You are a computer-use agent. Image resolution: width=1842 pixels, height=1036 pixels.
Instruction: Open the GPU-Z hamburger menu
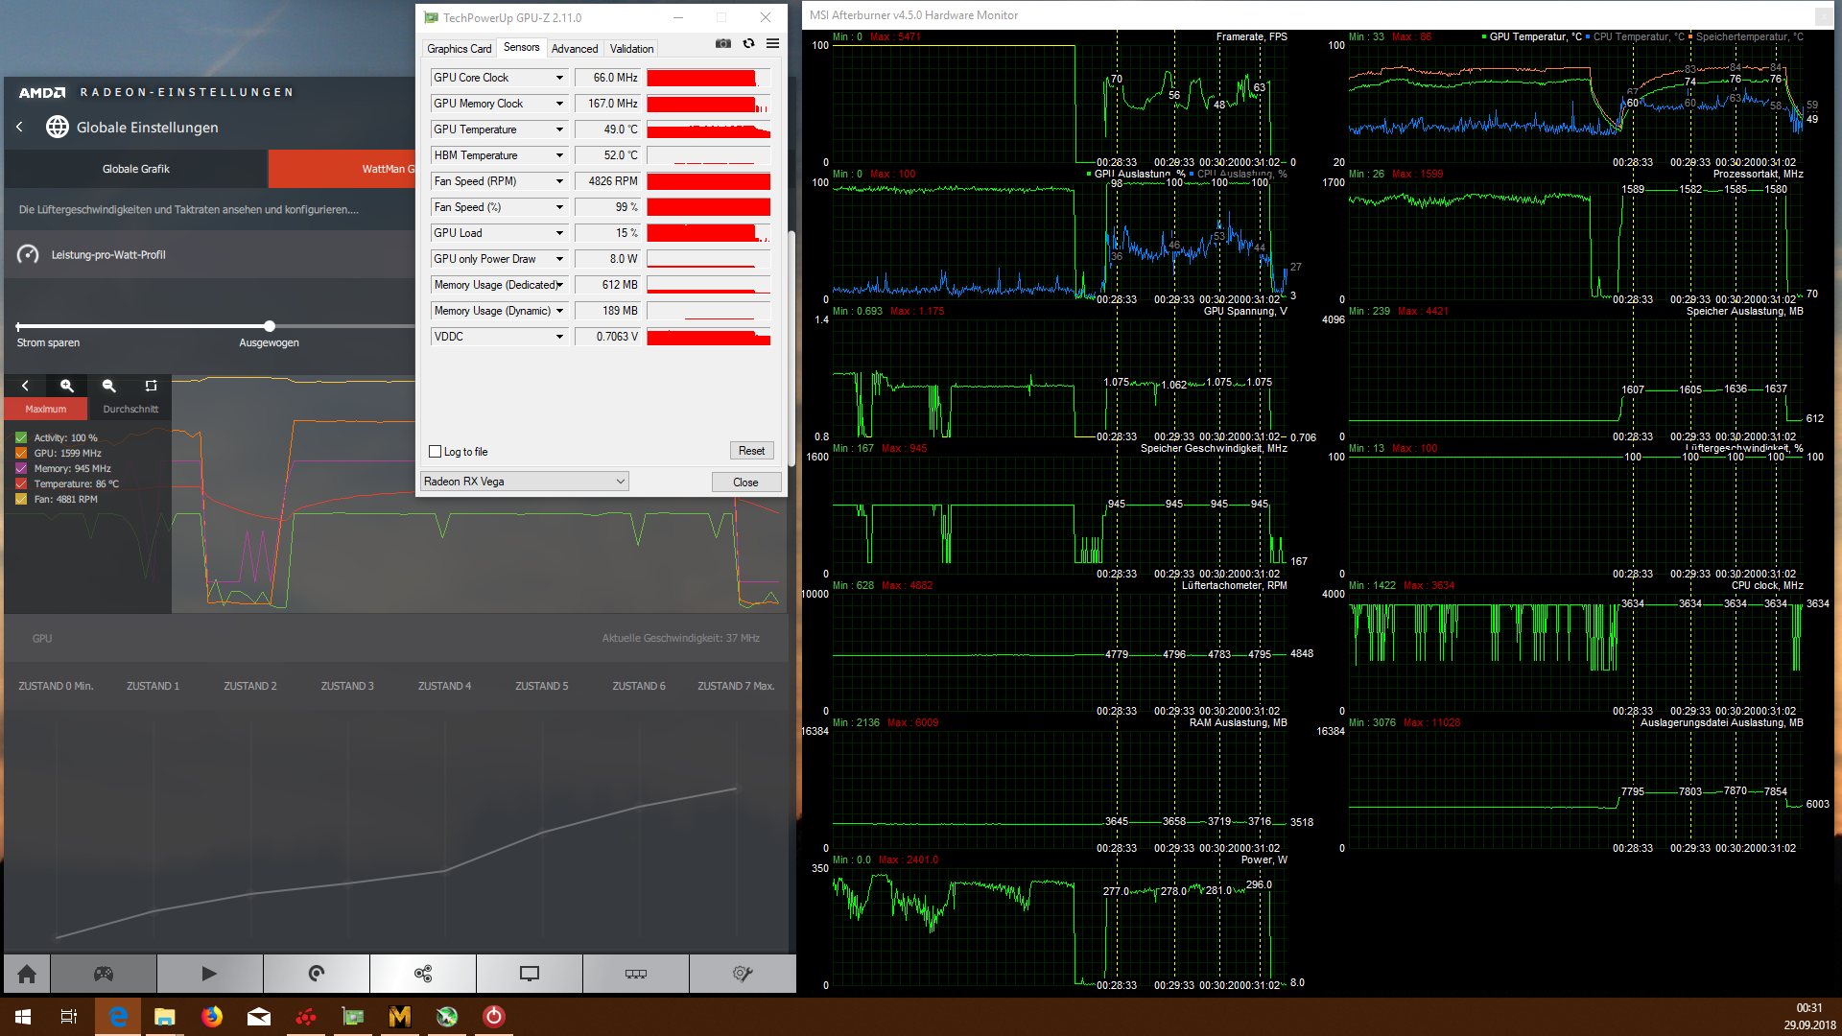coord(772,43)
